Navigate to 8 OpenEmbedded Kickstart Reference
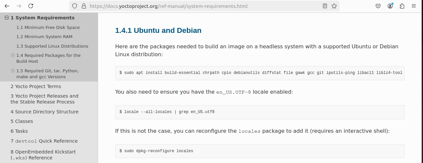The image size is (423, 163). [43, 155]
